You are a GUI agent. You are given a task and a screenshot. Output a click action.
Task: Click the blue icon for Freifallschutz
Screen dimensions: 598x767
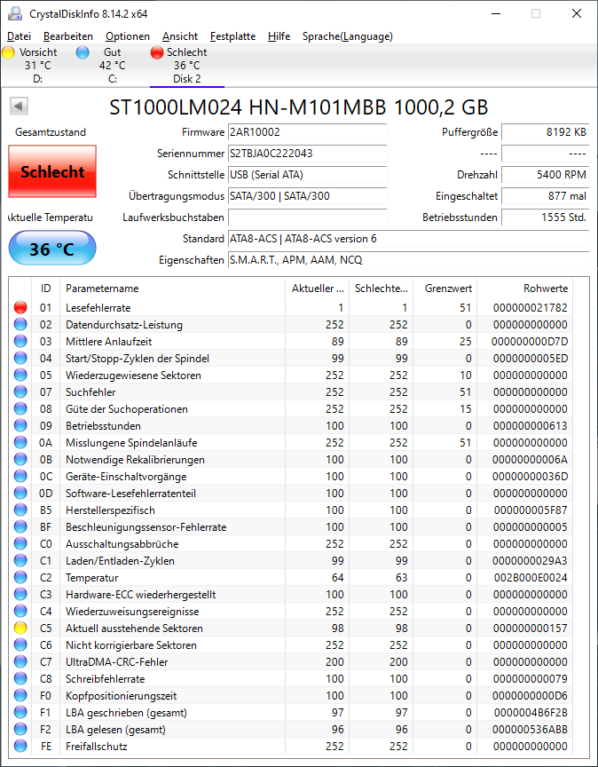(20, 746)
